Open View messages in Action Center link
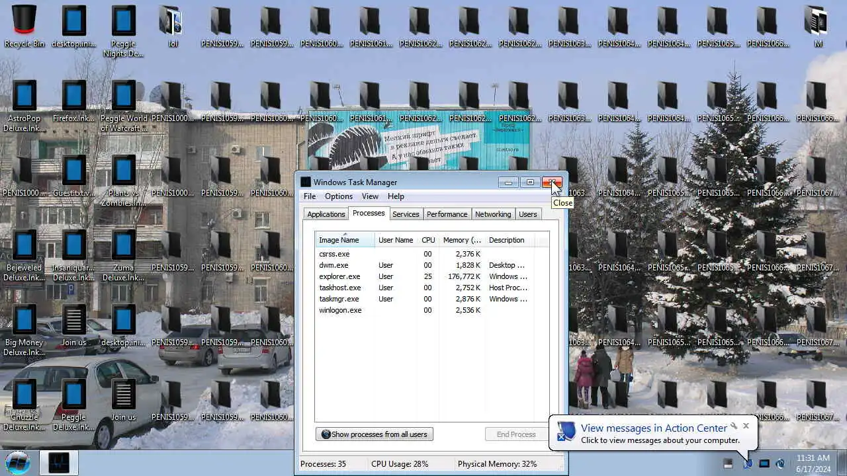This screenshot has height=476, width=847. (654, 428)
